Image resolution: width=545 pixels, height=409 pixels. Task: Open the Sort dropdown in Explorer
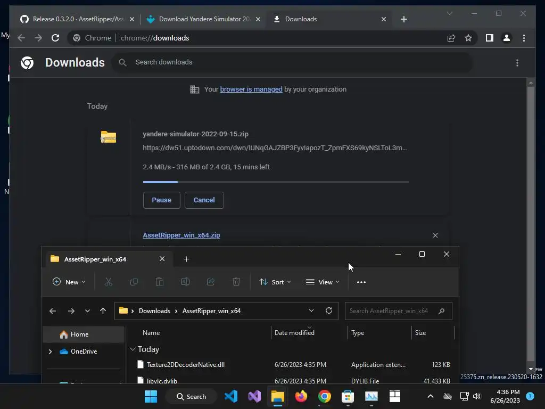coord(275,282)
